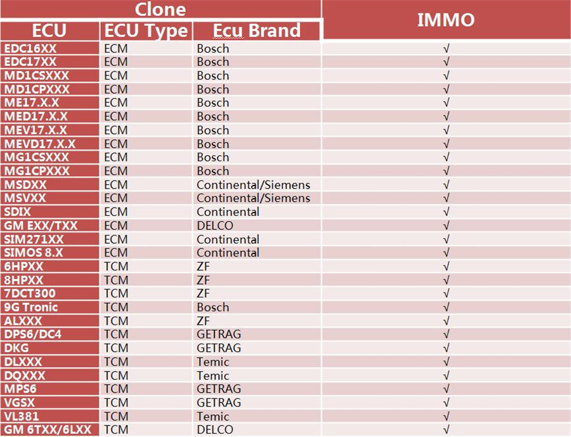Click the IMMO checkmark for GM 6TXX/6LXX
Viewport: 571px width, 437px height.
pyautogui.click(x=447, y=430)
